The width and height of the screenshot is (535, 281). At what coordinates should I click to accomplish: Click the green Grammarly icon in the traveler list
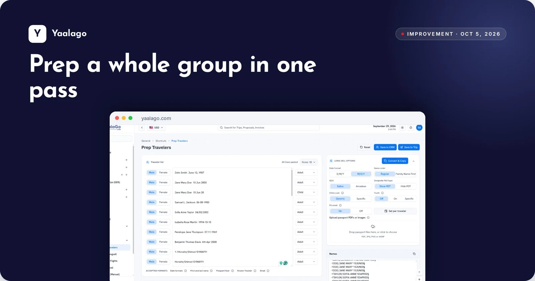pos(286,263)
